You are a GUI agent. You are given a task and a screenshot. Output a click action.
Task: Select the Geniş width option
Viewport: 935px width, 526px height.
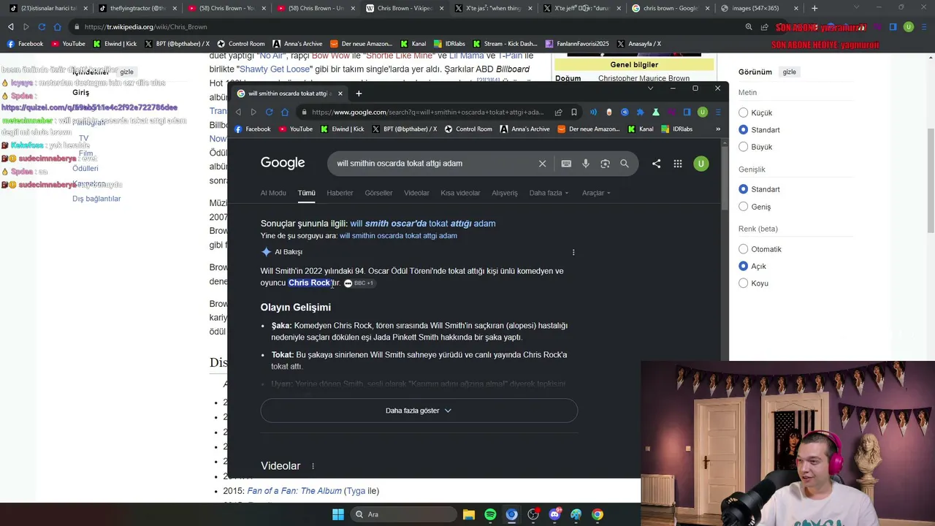click(x=743, y=207)
